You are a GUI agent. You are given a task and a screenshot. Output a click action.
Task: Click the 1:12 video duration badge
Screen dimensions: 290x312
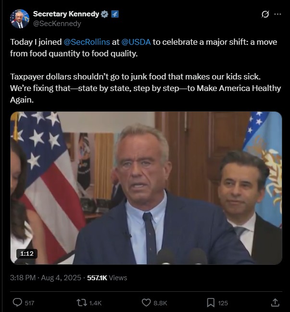[x=27, y=253]
